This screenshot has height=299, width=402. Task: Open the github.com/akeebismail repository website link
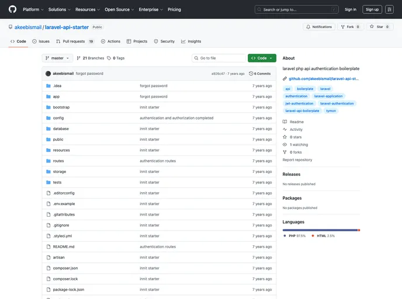323,78
